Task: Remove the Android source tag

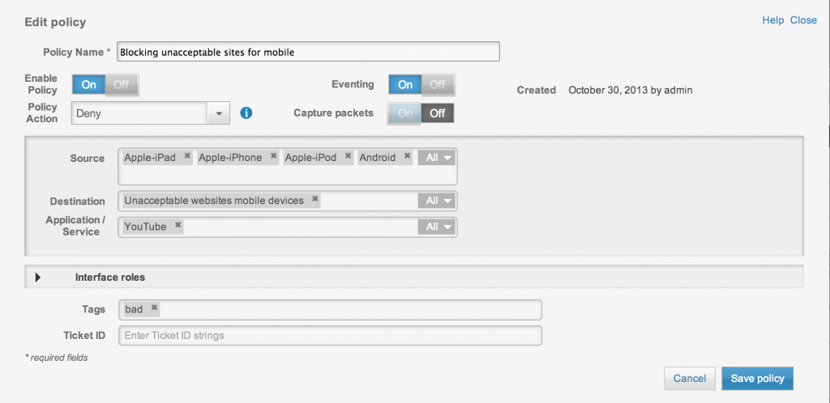Action: 407,157
